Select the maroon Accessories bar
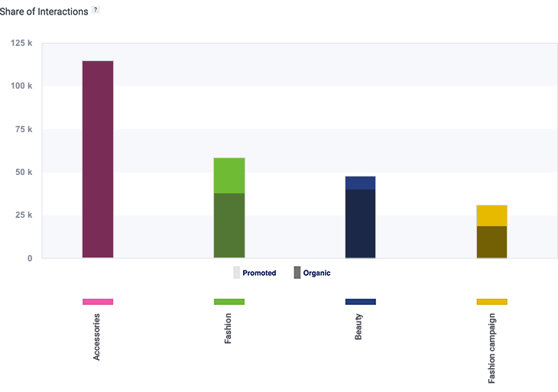Viewport: 558px width, 392px height. 98,159
